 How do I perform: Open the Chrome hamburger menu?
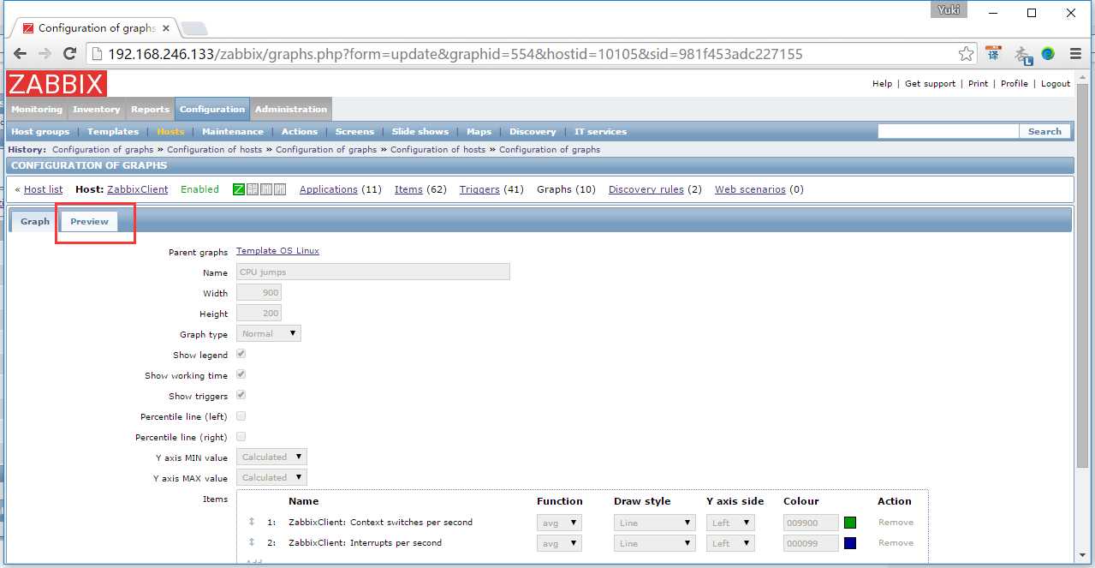(1075, 54)
